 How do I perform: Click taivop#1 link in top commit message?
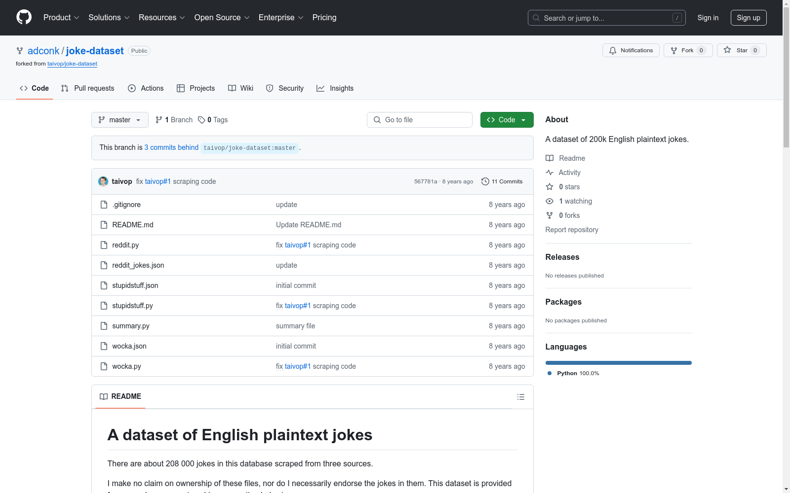158,181
